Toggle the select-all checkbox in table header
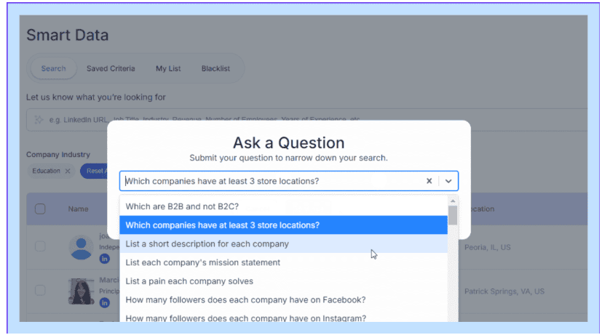 (40, 209)
